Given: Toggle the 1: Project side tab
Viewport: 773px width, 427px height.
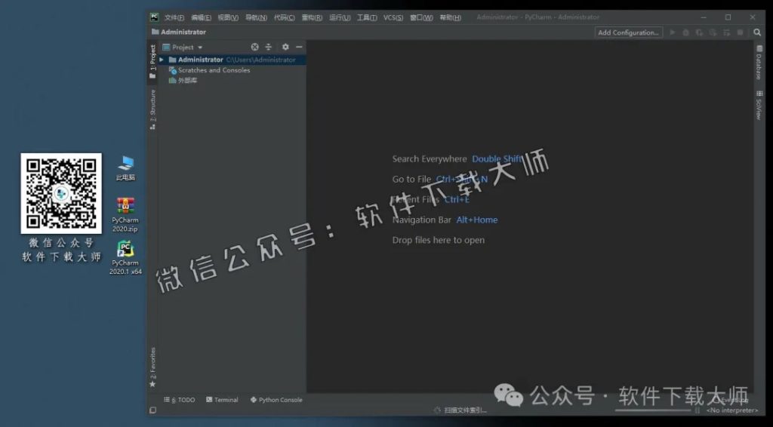Looking at the screenshot, I should 152,61.
